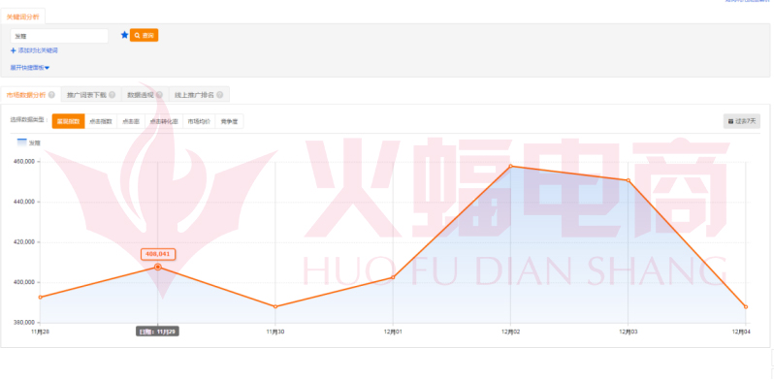Click the help icon beside 数据透视
The width and height of the screenshot is (774, 380).
click(x=160, y=95)
